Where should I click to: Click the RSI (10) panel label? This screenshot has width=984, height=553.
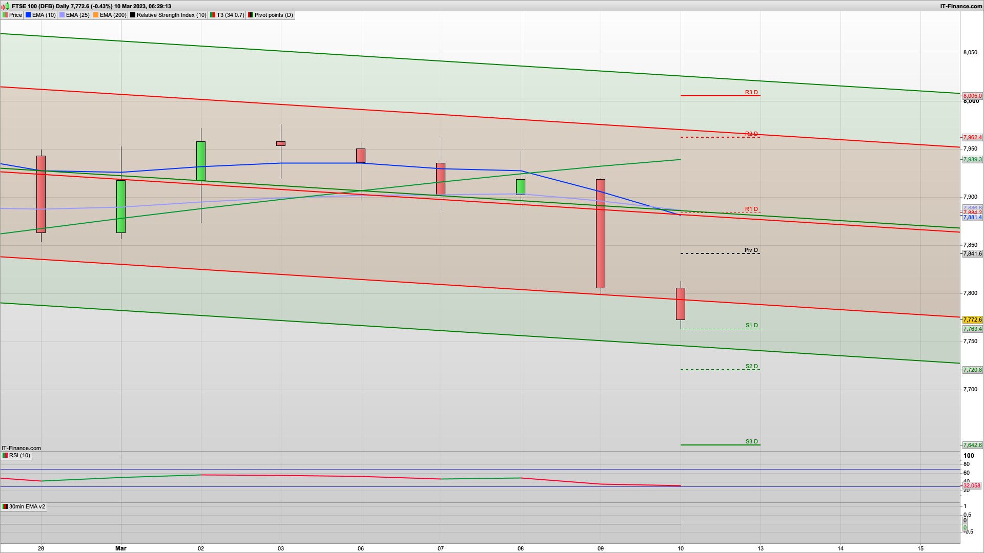click(x=19, y=455)
